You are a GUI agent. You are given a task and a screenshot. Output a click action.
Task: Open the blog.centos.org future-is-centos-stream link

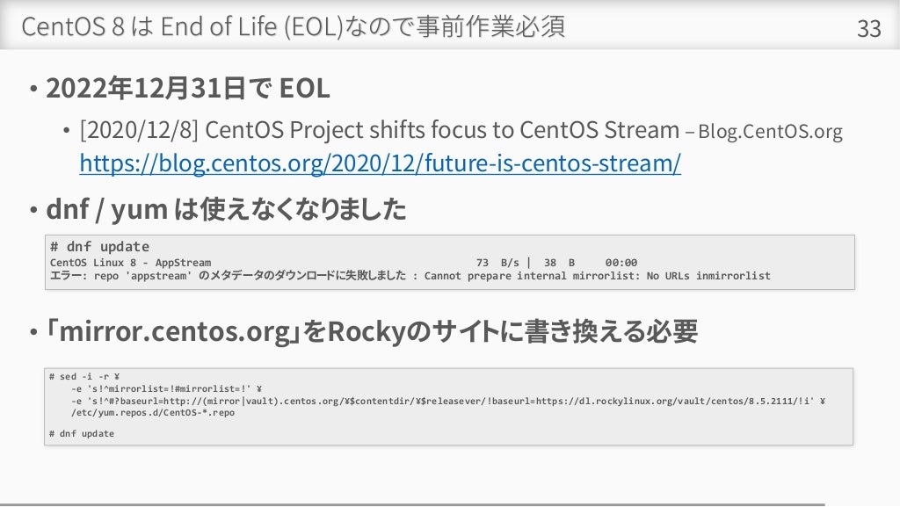380,163
